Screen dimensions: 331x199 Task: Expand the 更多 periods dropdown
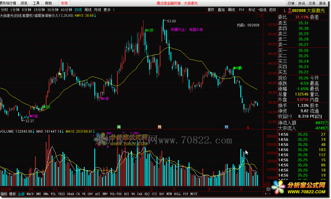pyautogui.click(x=109, y=10)
